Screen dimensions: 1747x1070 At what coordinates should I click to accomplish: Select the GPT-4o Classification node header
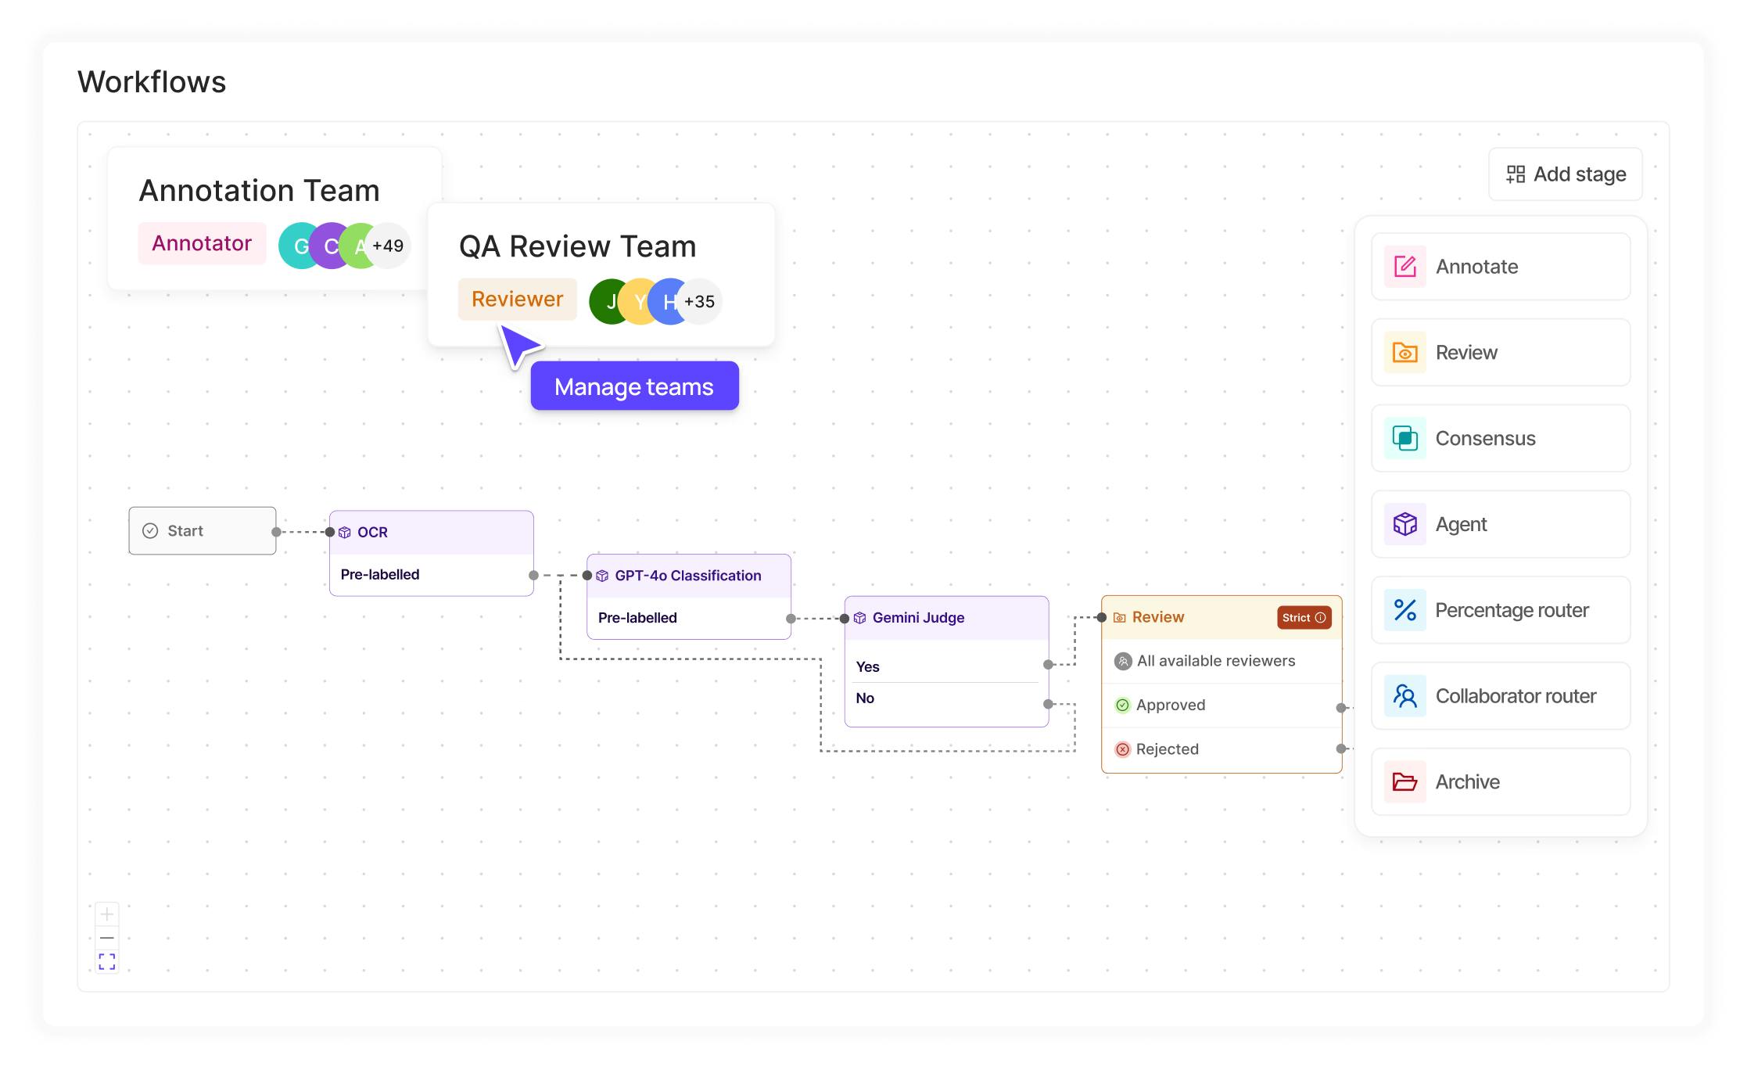[x=689, y=576]
